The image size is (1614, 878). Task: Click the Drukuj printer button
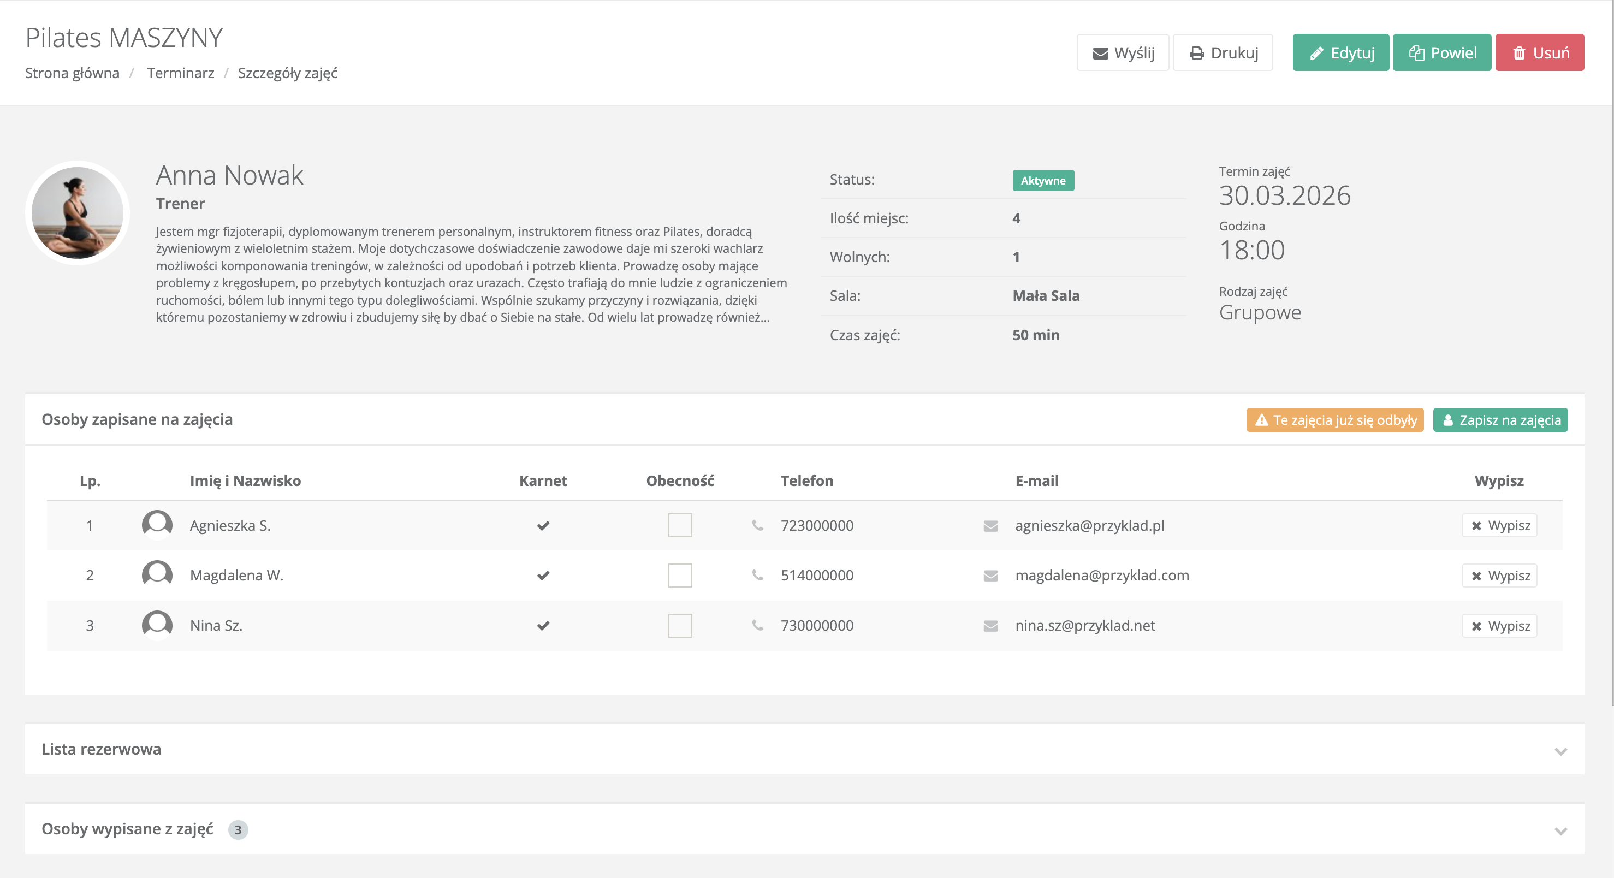click(1223, 52)
